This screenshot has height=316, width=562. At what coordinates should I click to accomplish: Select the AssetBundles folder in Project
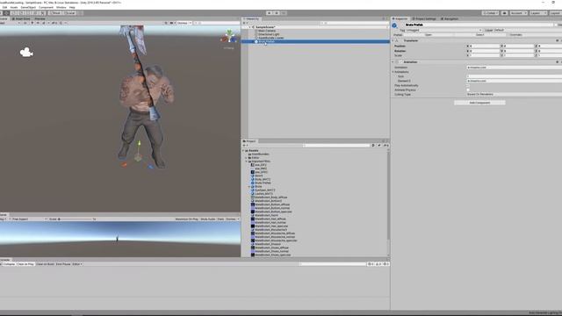[x=258, y=154]
